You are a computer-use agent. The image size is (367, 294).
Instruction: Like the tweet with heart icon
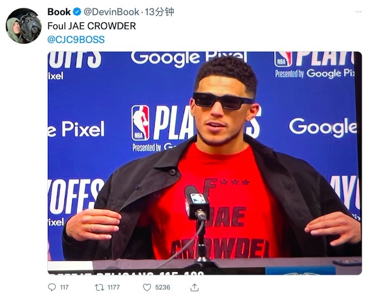point(147,287)
